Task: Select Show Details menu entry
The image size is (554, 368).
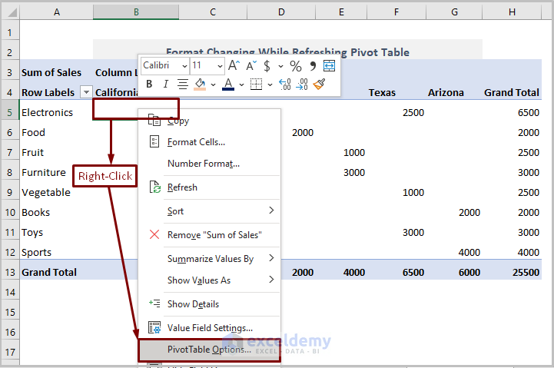Action: (x=209, y=304)
